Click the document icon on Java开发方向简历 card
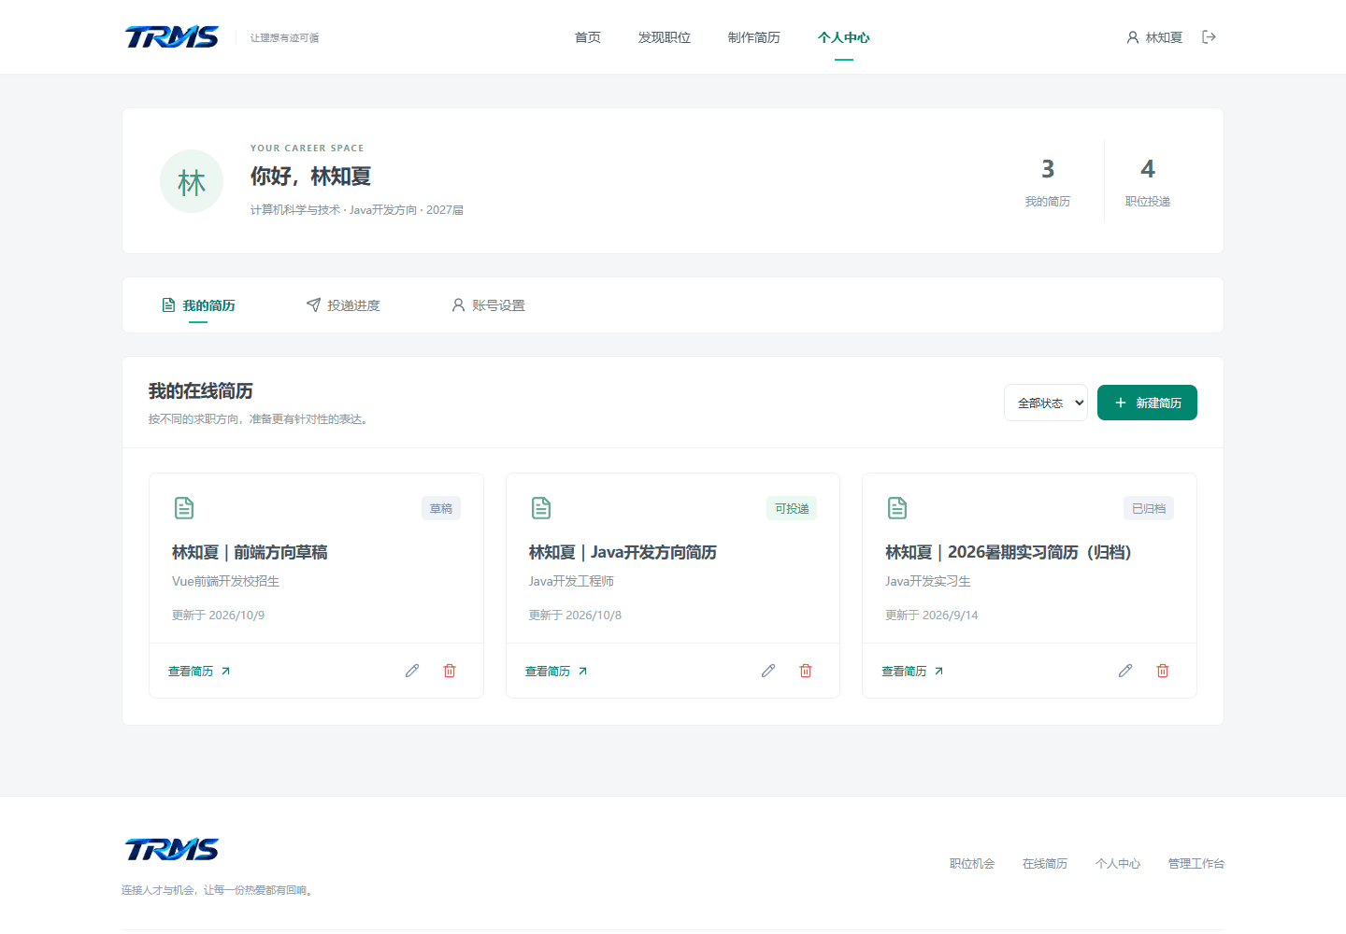 coord(541,508)
